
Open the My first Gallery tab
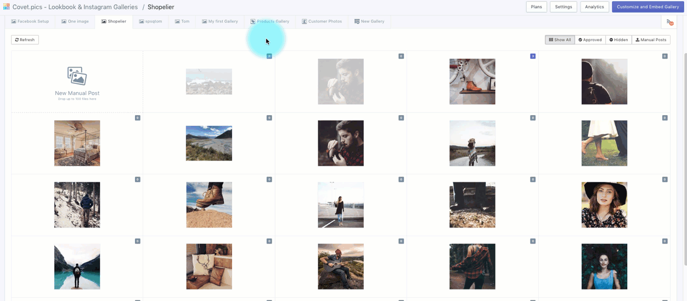219,21
